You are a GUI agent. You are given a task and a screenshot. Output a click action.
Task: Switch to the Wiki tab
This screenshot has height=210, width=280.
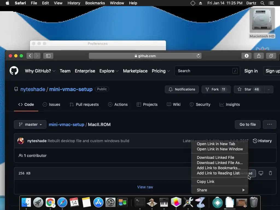[x=174, y=104]
